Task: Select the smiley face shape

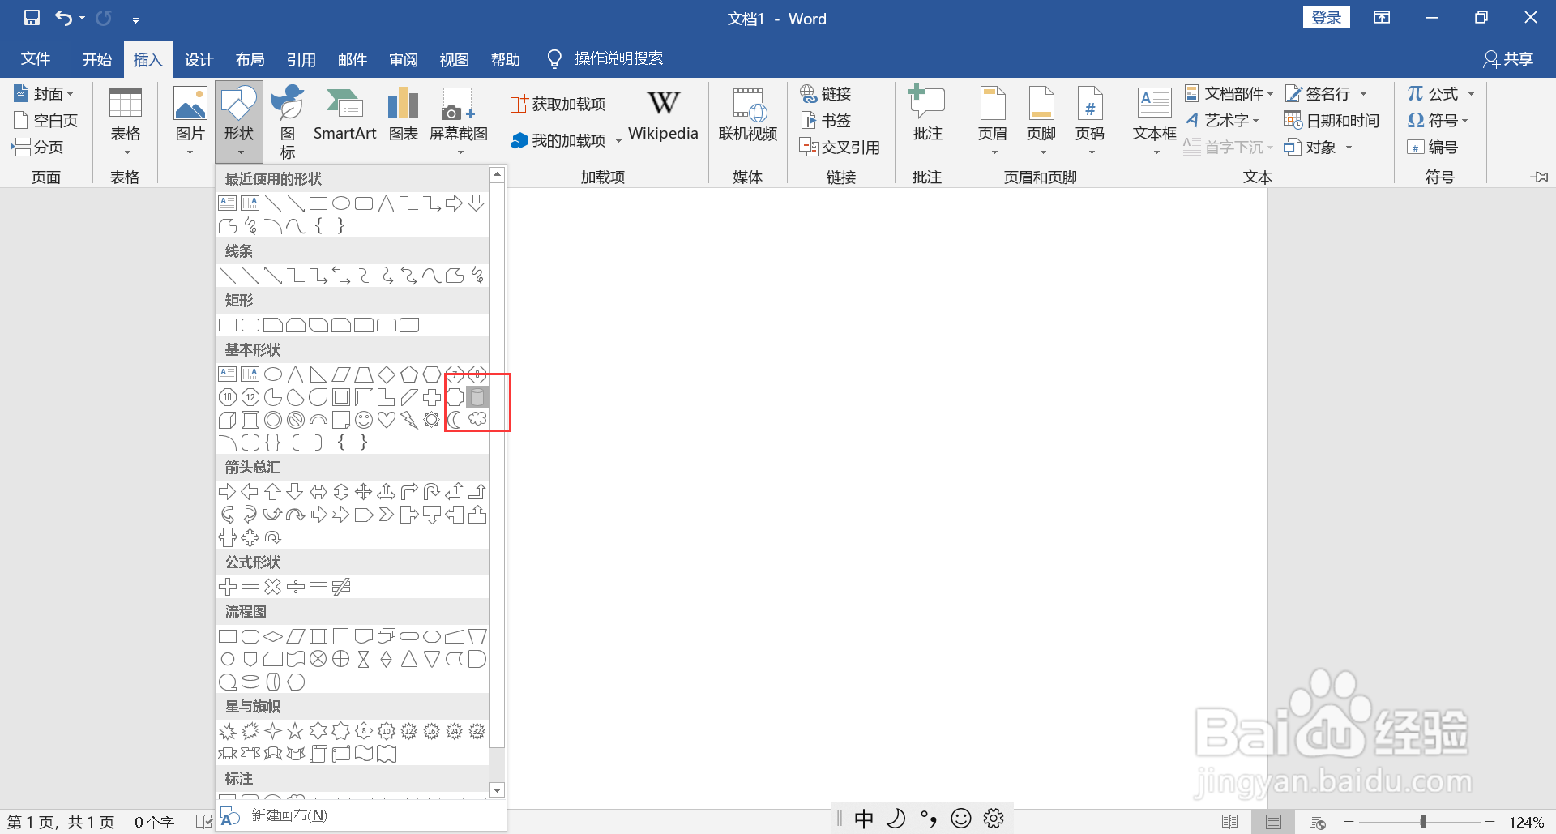Action: point(364,419)
